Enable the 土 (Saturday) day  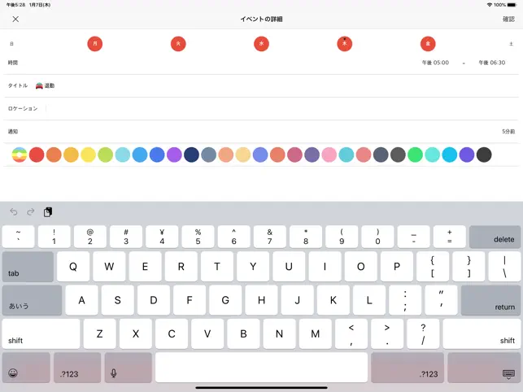(x=511, y=44)
